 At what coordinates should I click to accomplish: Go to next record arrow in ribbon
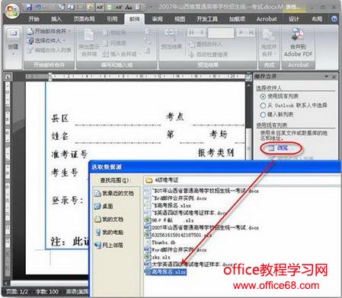[x=241, y=32]
